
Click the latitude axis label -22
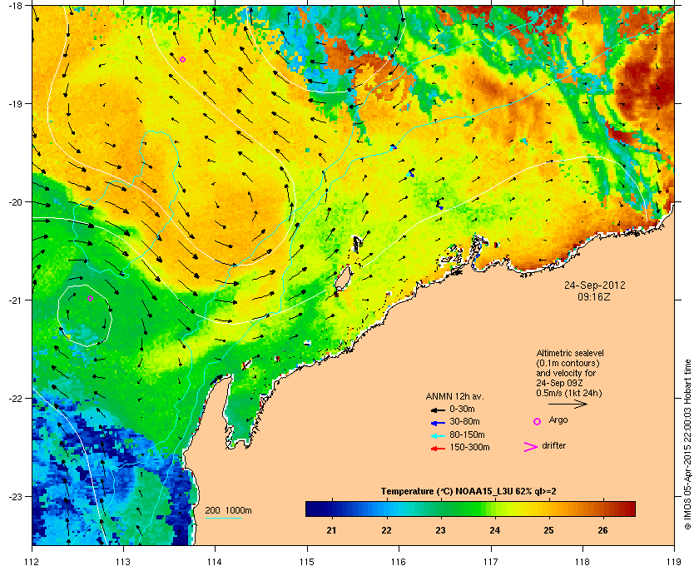pos(14,398)
